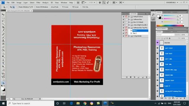Select the Clone Stamp tool

pos(3,41)
